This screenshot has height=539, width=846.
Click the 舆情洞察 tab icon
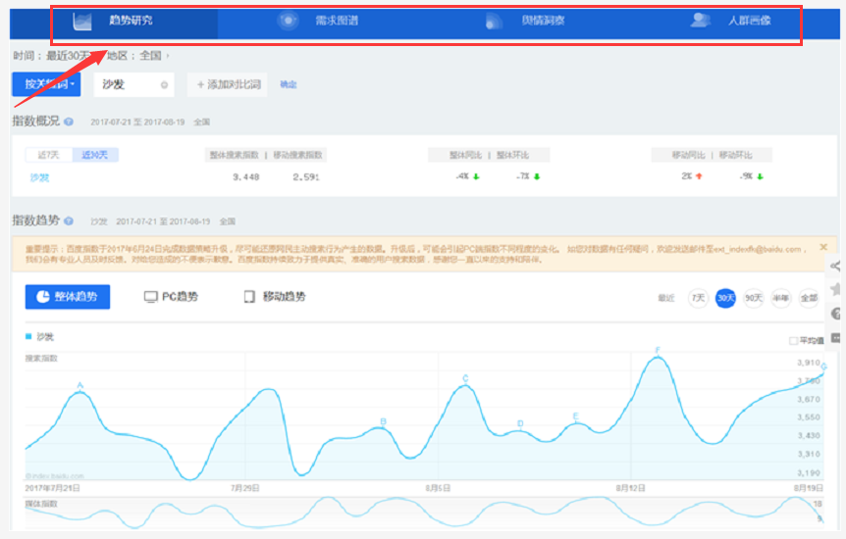coord(495,21)
